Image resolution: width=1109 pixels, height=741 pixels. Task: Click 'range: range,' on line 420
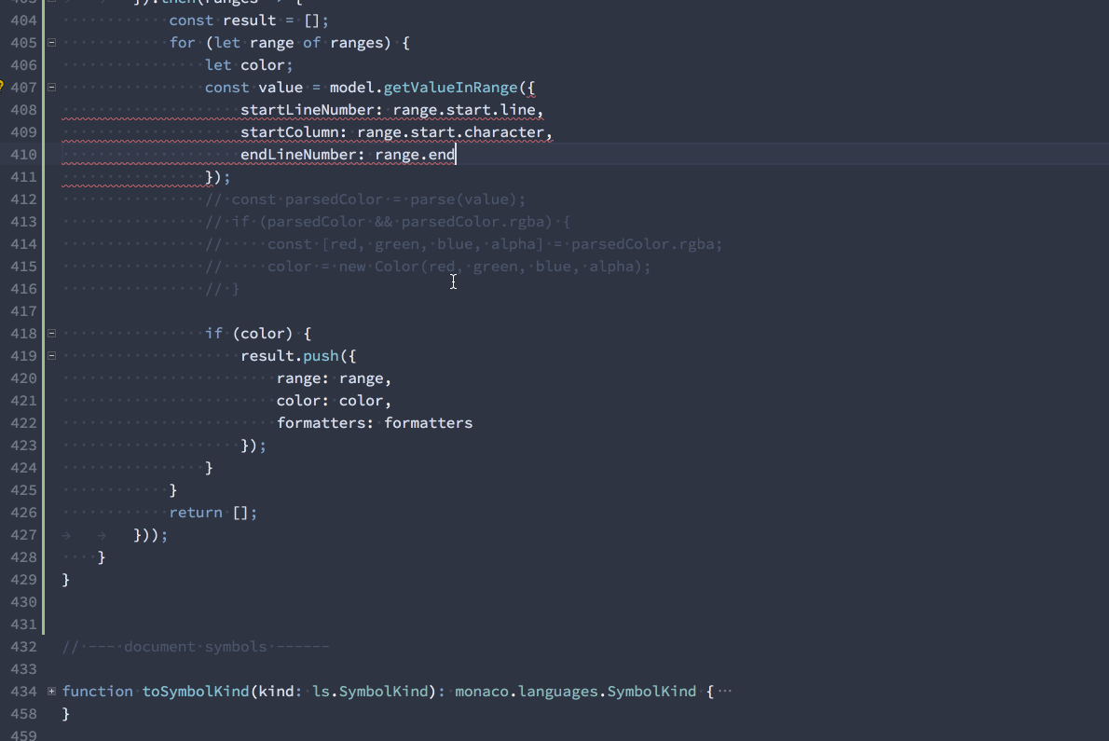tap(334, 378)
